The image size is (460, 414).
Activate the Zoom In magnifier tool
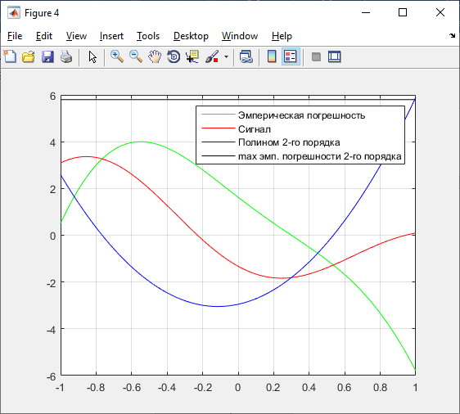click(117, 56)
